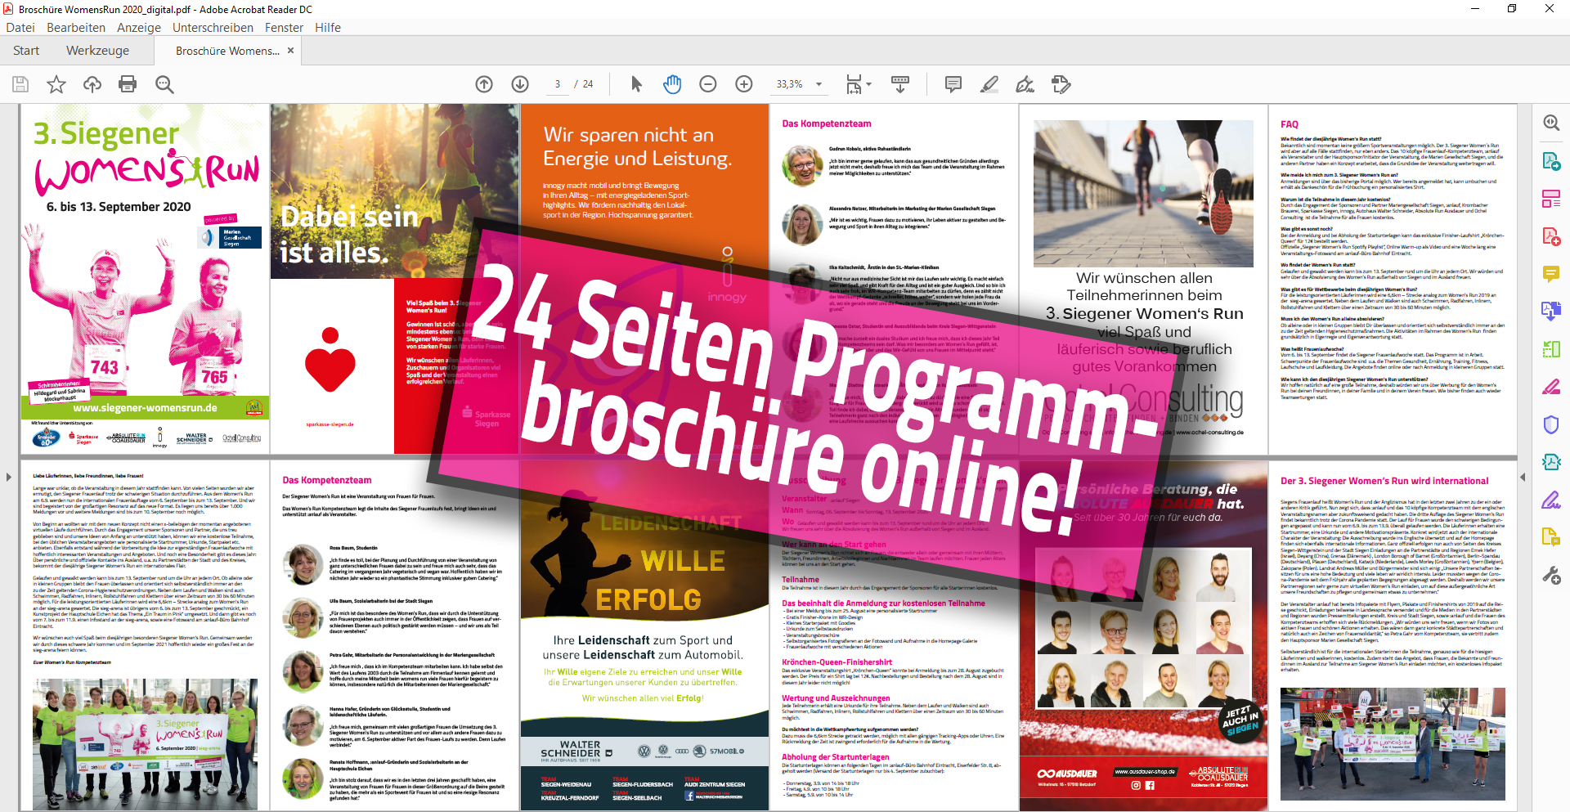Click the 'Das Kompetenzteam' heading on the lower page
Screen dimensions: 1570x812
(327, 480)
